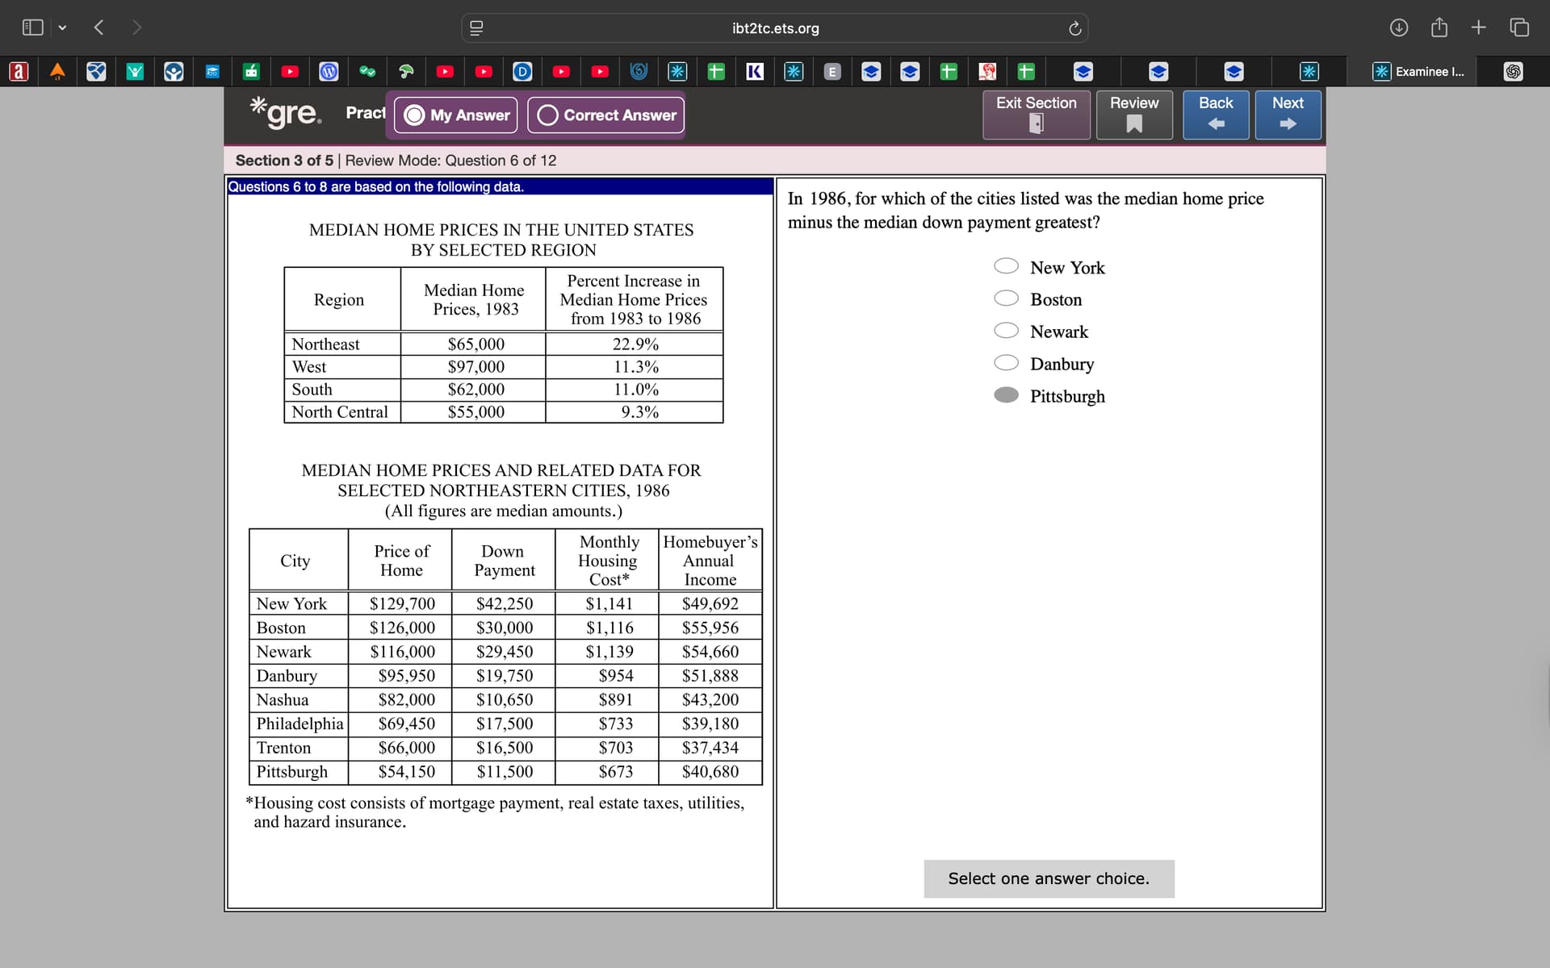Switch to the green double-checkmark tab
This screenshot has width=1550, height=968.
click(367, 72)
